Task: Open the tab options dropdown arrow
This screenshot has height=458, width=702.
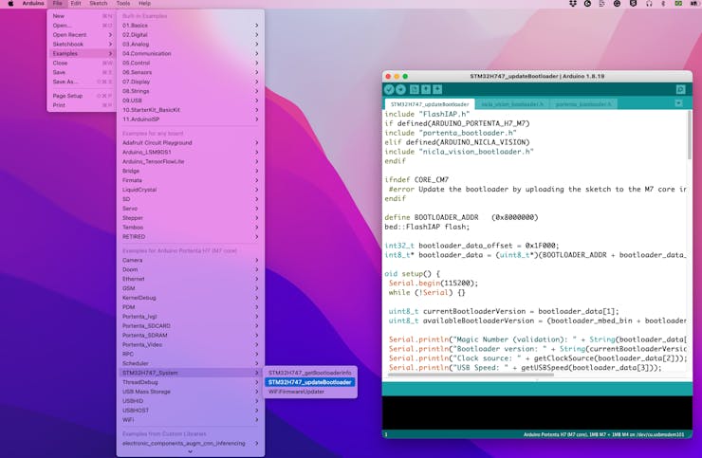Action: 678,103
